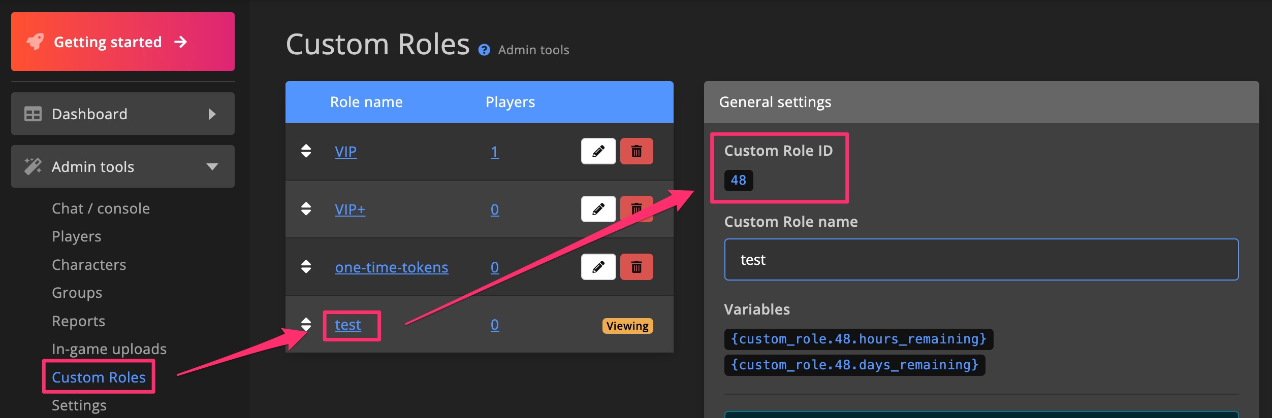Click the reorder handle for VIP+ row
1272x418 pixels.
(x=306, y=209)
